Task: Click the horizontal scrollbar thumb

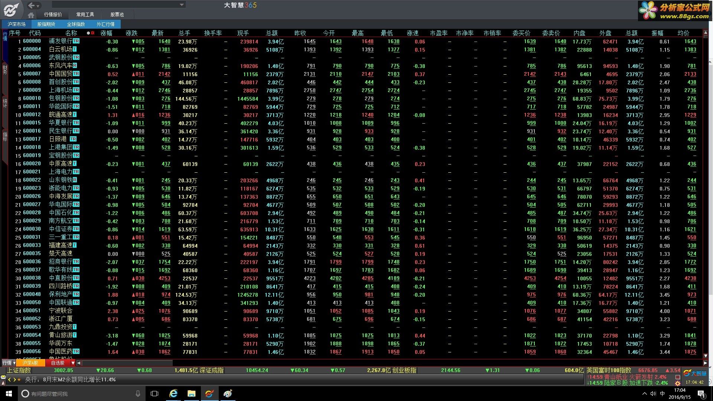Action: (127, 363)
